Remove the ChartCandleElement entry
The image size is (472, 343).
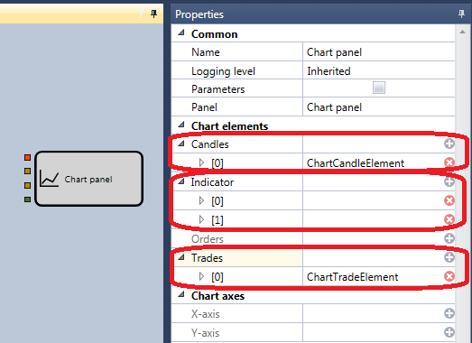(x=449, y=162)
